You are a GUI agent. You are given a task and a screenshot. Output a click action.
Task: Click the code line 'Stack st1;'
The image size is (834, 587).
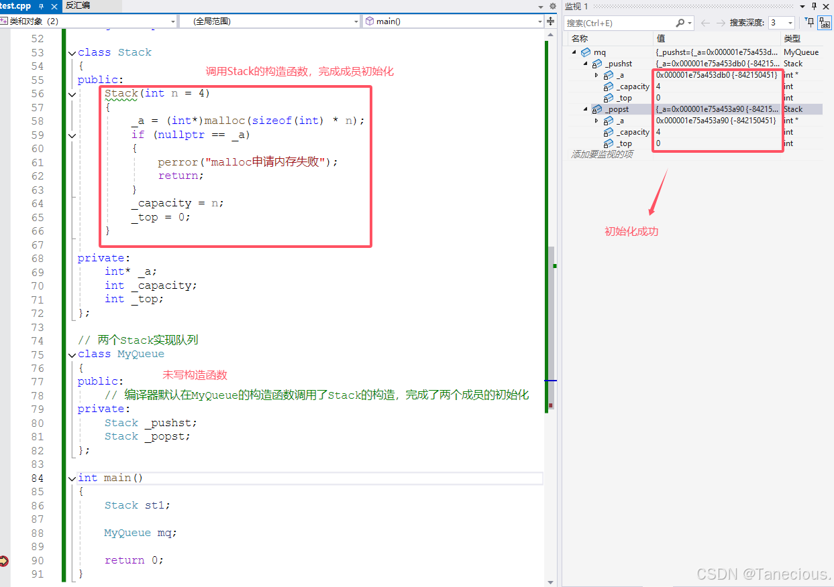(137, 506)
